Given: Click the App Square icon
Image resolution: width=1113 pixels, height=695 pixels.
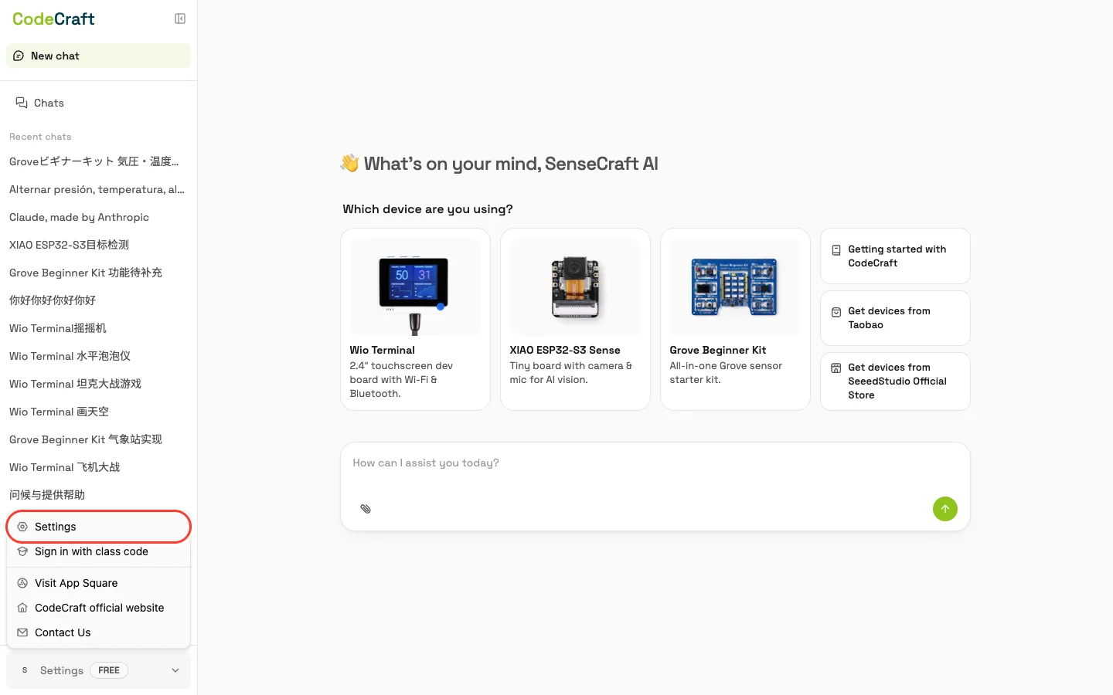Looking at the screenshot, I should coord(22,583).
